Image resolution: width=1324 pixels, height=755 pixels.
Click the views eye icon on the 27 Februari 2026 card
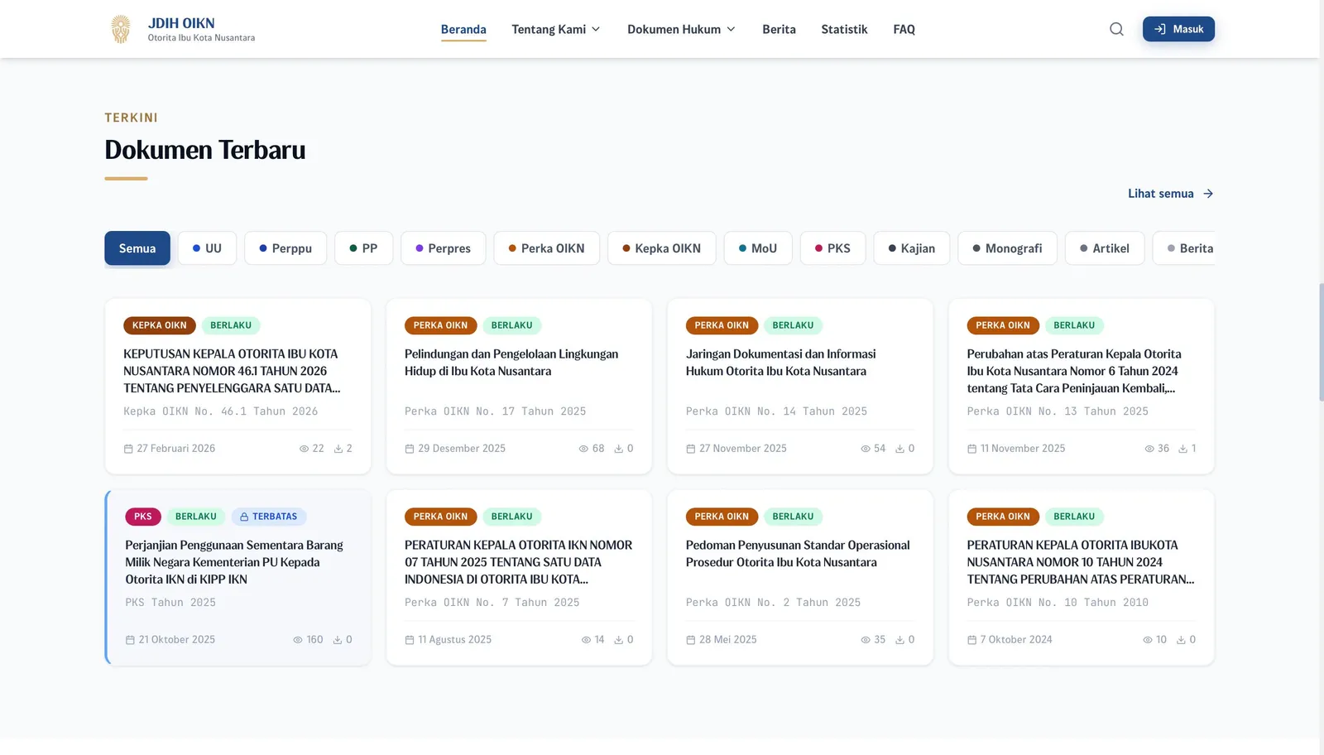[x=304, y=449]
